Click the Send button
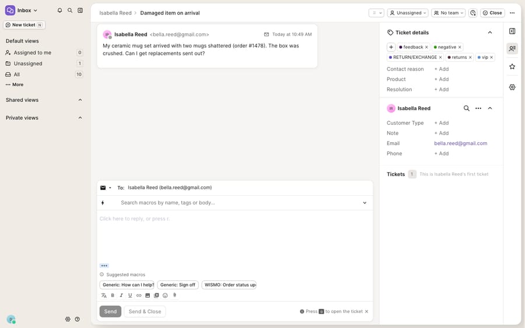The width and height of the screenshot is (525, 328). coord(110,312)
